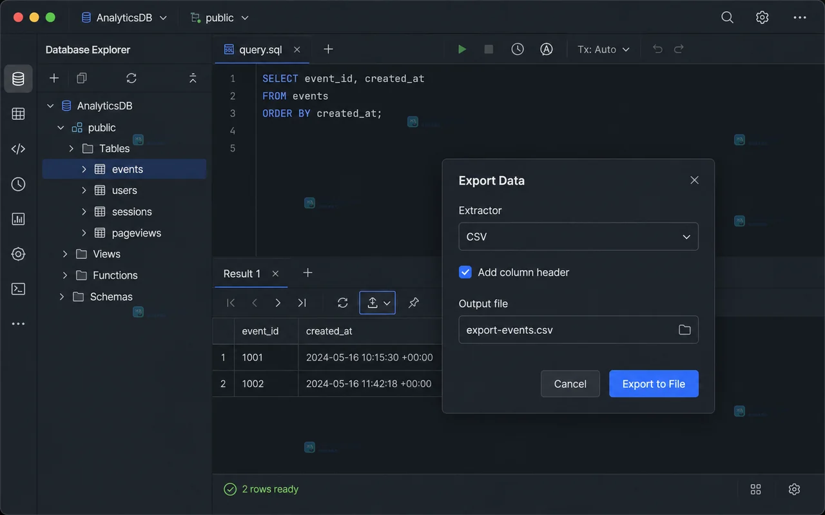
Task: Open search magnifier in title bar
Action: tap(728, 18)
